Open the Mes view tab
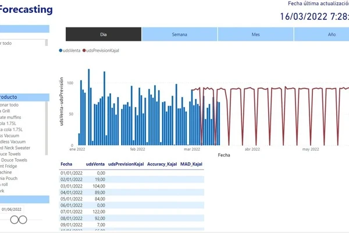This screenshot has width=349, height=233. coord(255,34)
